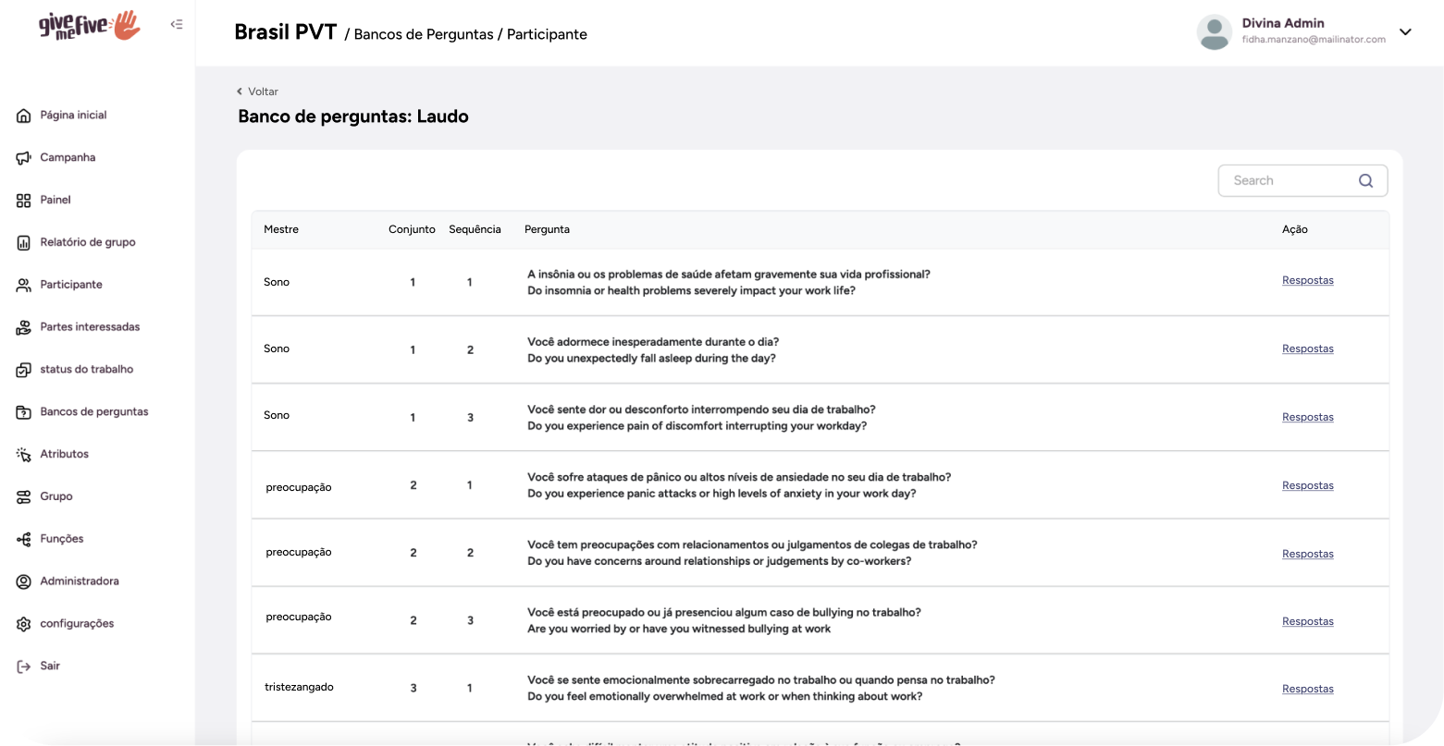Image resolution: width=1444 pixels, height=746 pixels.
Task: Click the Give Me Five logo
Action: click(x=90, y=26)
